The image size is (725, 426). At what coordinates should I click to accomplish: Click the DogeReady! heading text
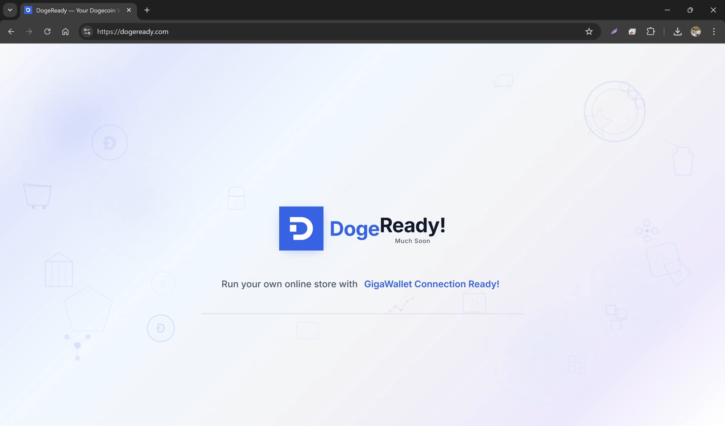click(x=387, y=227)
